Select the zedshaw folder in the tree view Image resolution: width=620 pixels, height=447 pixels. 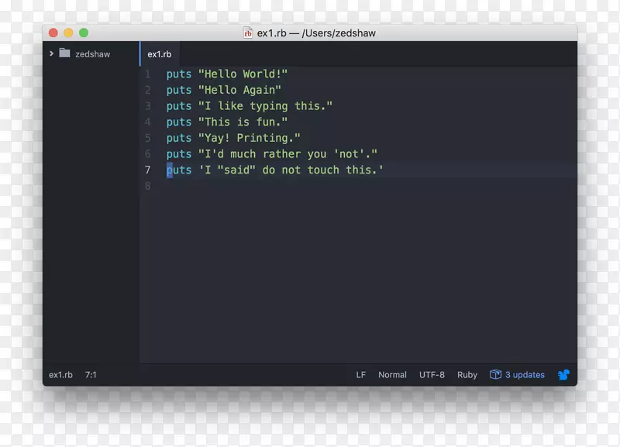point(91,53)
